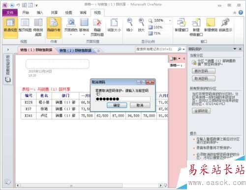Set zoom to 100% preset
246x190 pixels.
coord(155,27)
